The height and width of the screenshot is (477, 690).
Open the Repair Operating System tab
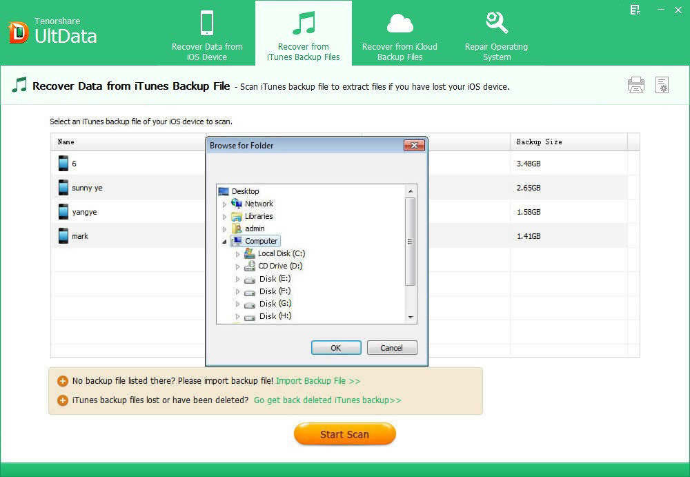pyautogui.click(x=496, y=35)
